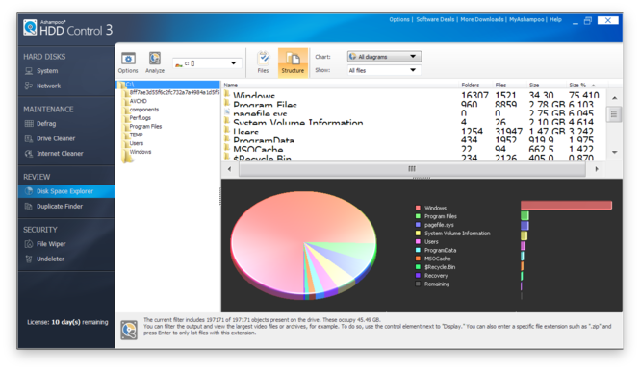The width and height of the screenshot is (640, 370).
Task: Select Users folder in tree
Action: pos(137,143)
